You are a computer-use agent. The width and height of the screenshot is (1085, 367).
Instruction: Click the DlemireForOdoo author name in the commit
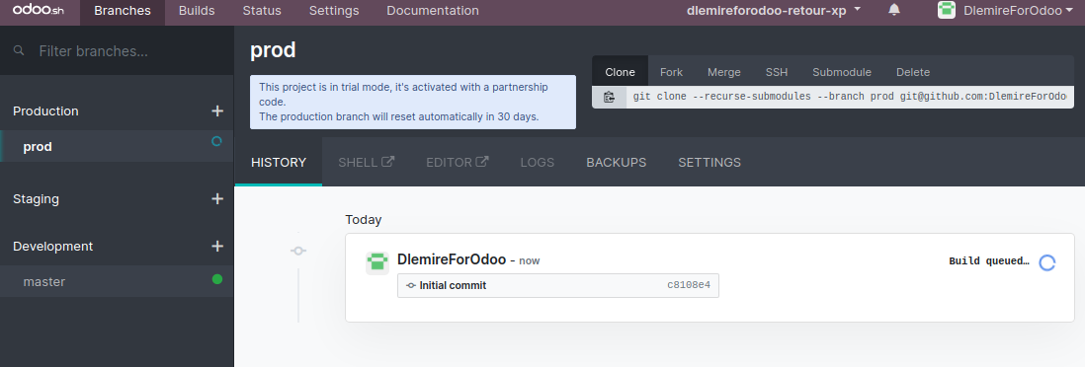452,259
